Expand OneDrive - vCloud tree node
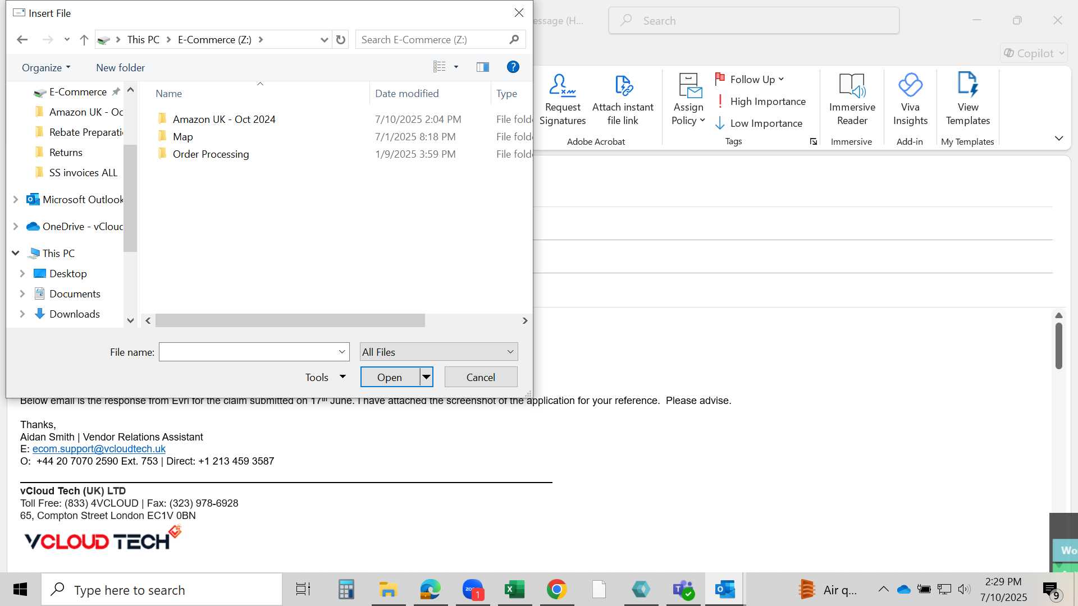The image size is (1078, 606). (16, 227)
